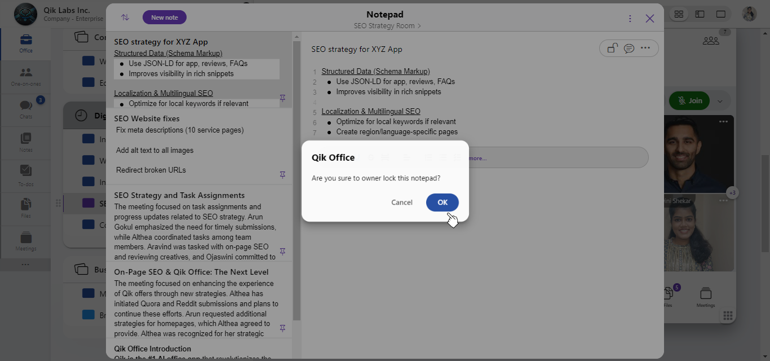Open note options three-dot horizontal menu
770x361 pixels.
(645, 49)
